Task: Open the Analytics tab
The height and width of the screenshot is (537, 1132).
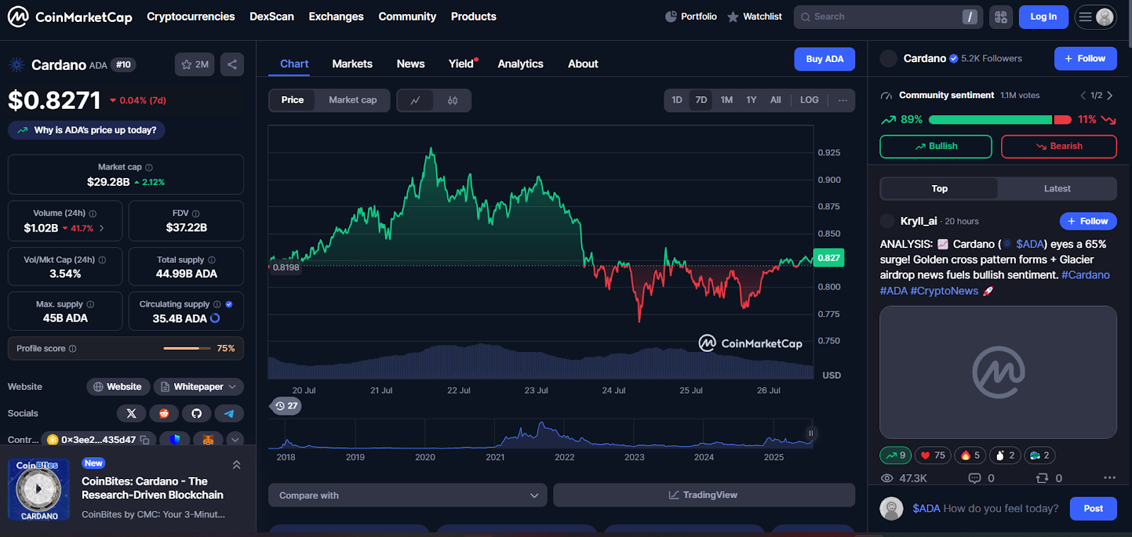Action: (x=521, y=64)
